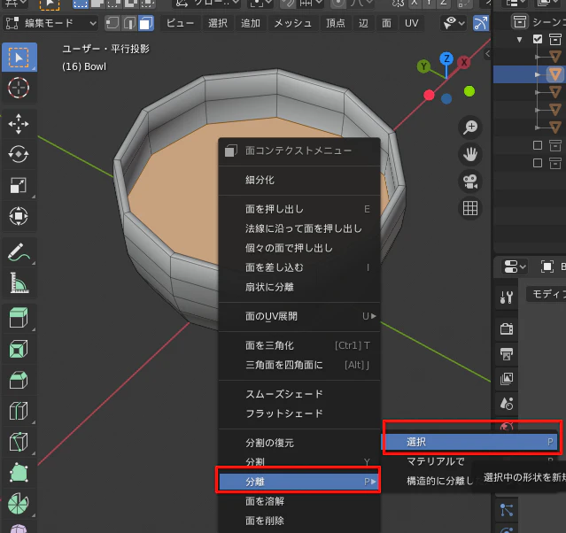Select the Rotate tool
566x533 pixels.
19,154
